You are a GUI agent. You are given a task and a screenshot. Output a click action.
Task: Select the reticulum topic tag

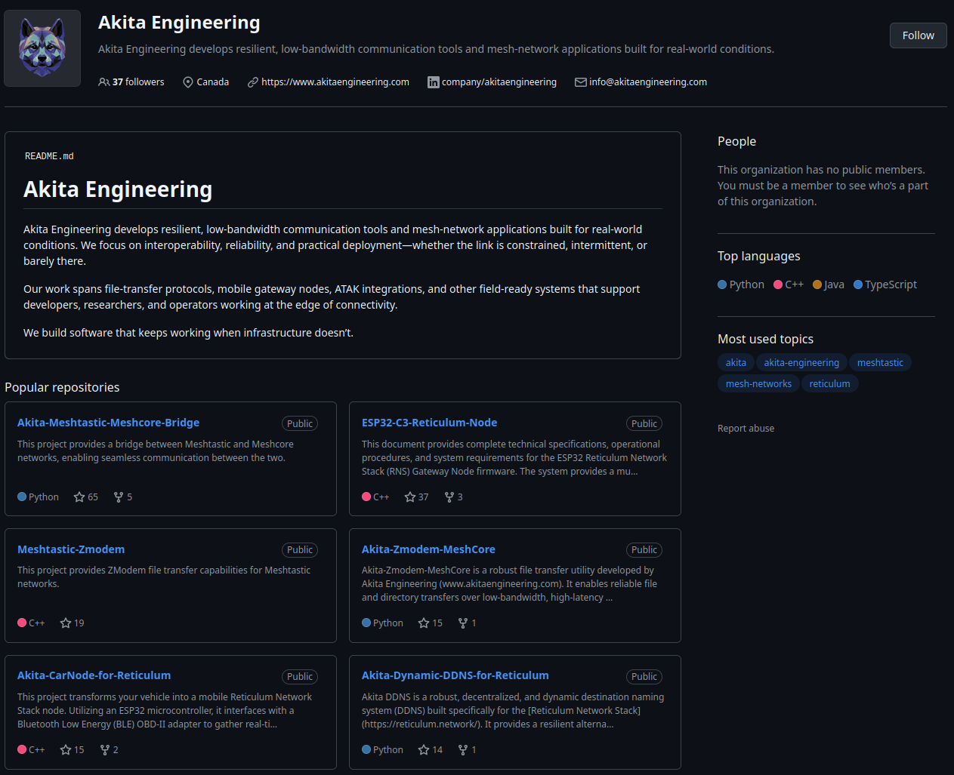tap(829, 384)
